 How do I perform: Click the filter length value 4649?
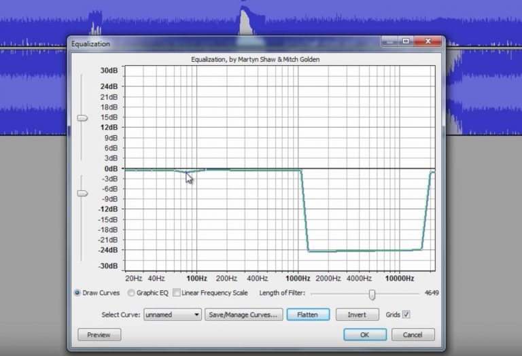tap(432, 293)
